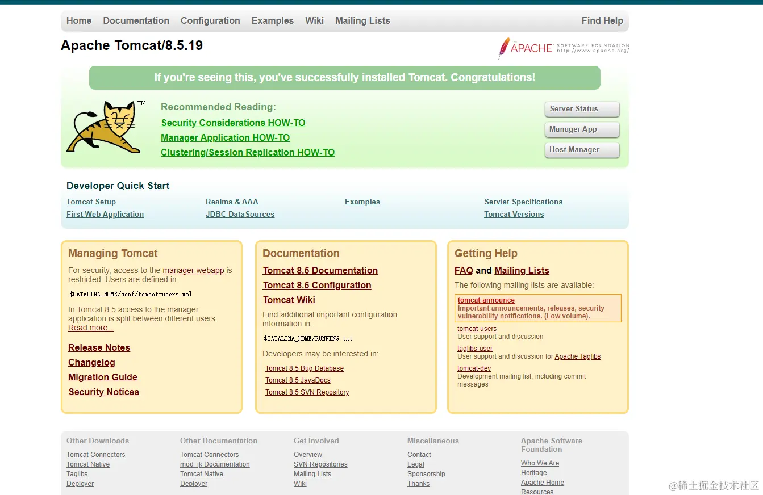This screenshot has width=763, height=495.
Task: Open SVN Repositories footer link
Action: click(x=320, y=464)
